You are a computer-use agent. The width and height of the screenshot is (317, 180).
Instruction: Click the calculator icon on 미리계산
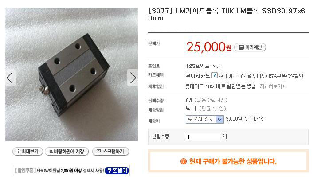pyautogui.click(x=241, y=47)
